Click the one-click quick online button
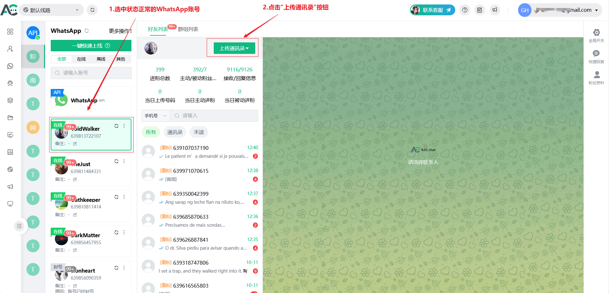 (91, 46)
